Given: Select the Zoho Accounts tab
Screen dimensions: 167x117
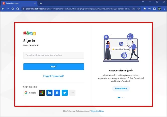Looking at the screenshot, I should [19, 4].
